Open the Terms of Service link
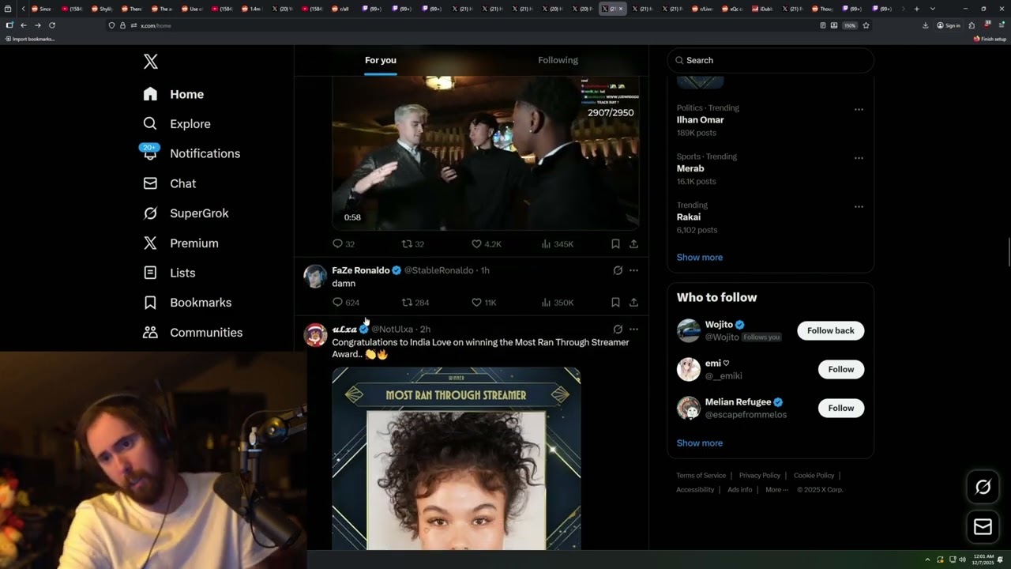This screenshot has width=1011, height=569. click(x=701, y=476)
